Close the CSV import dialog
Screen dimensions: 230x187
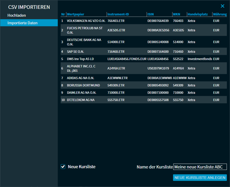pos(222,6)
